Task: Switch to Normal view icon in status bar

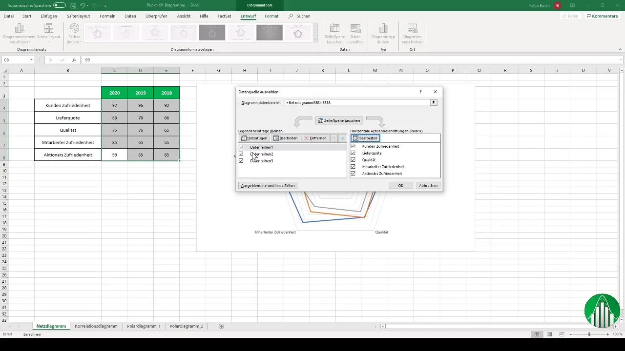Action: 537,334
